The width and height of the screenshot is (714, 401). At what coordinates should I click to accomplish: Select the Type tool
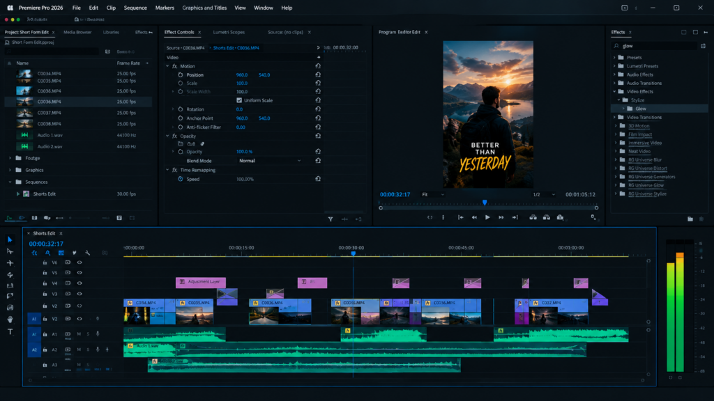[10, 332]
